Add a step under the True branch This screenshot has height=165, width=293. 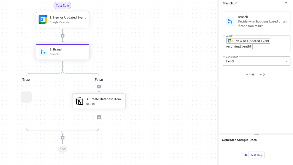click(x=26, y=97)
